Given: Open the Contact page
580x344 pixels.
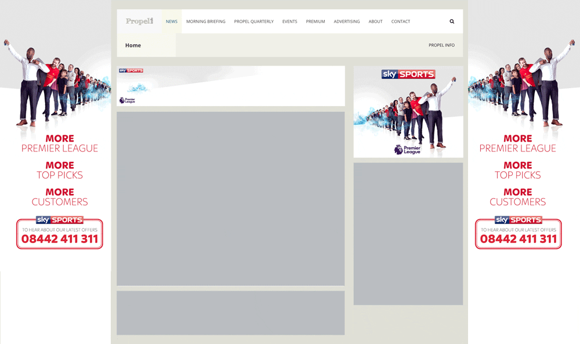Looking at the screenshot, I should [x=401, y=21].
